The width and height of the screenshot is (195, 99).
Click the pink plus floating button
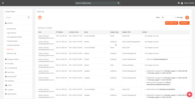coord(189,94)
